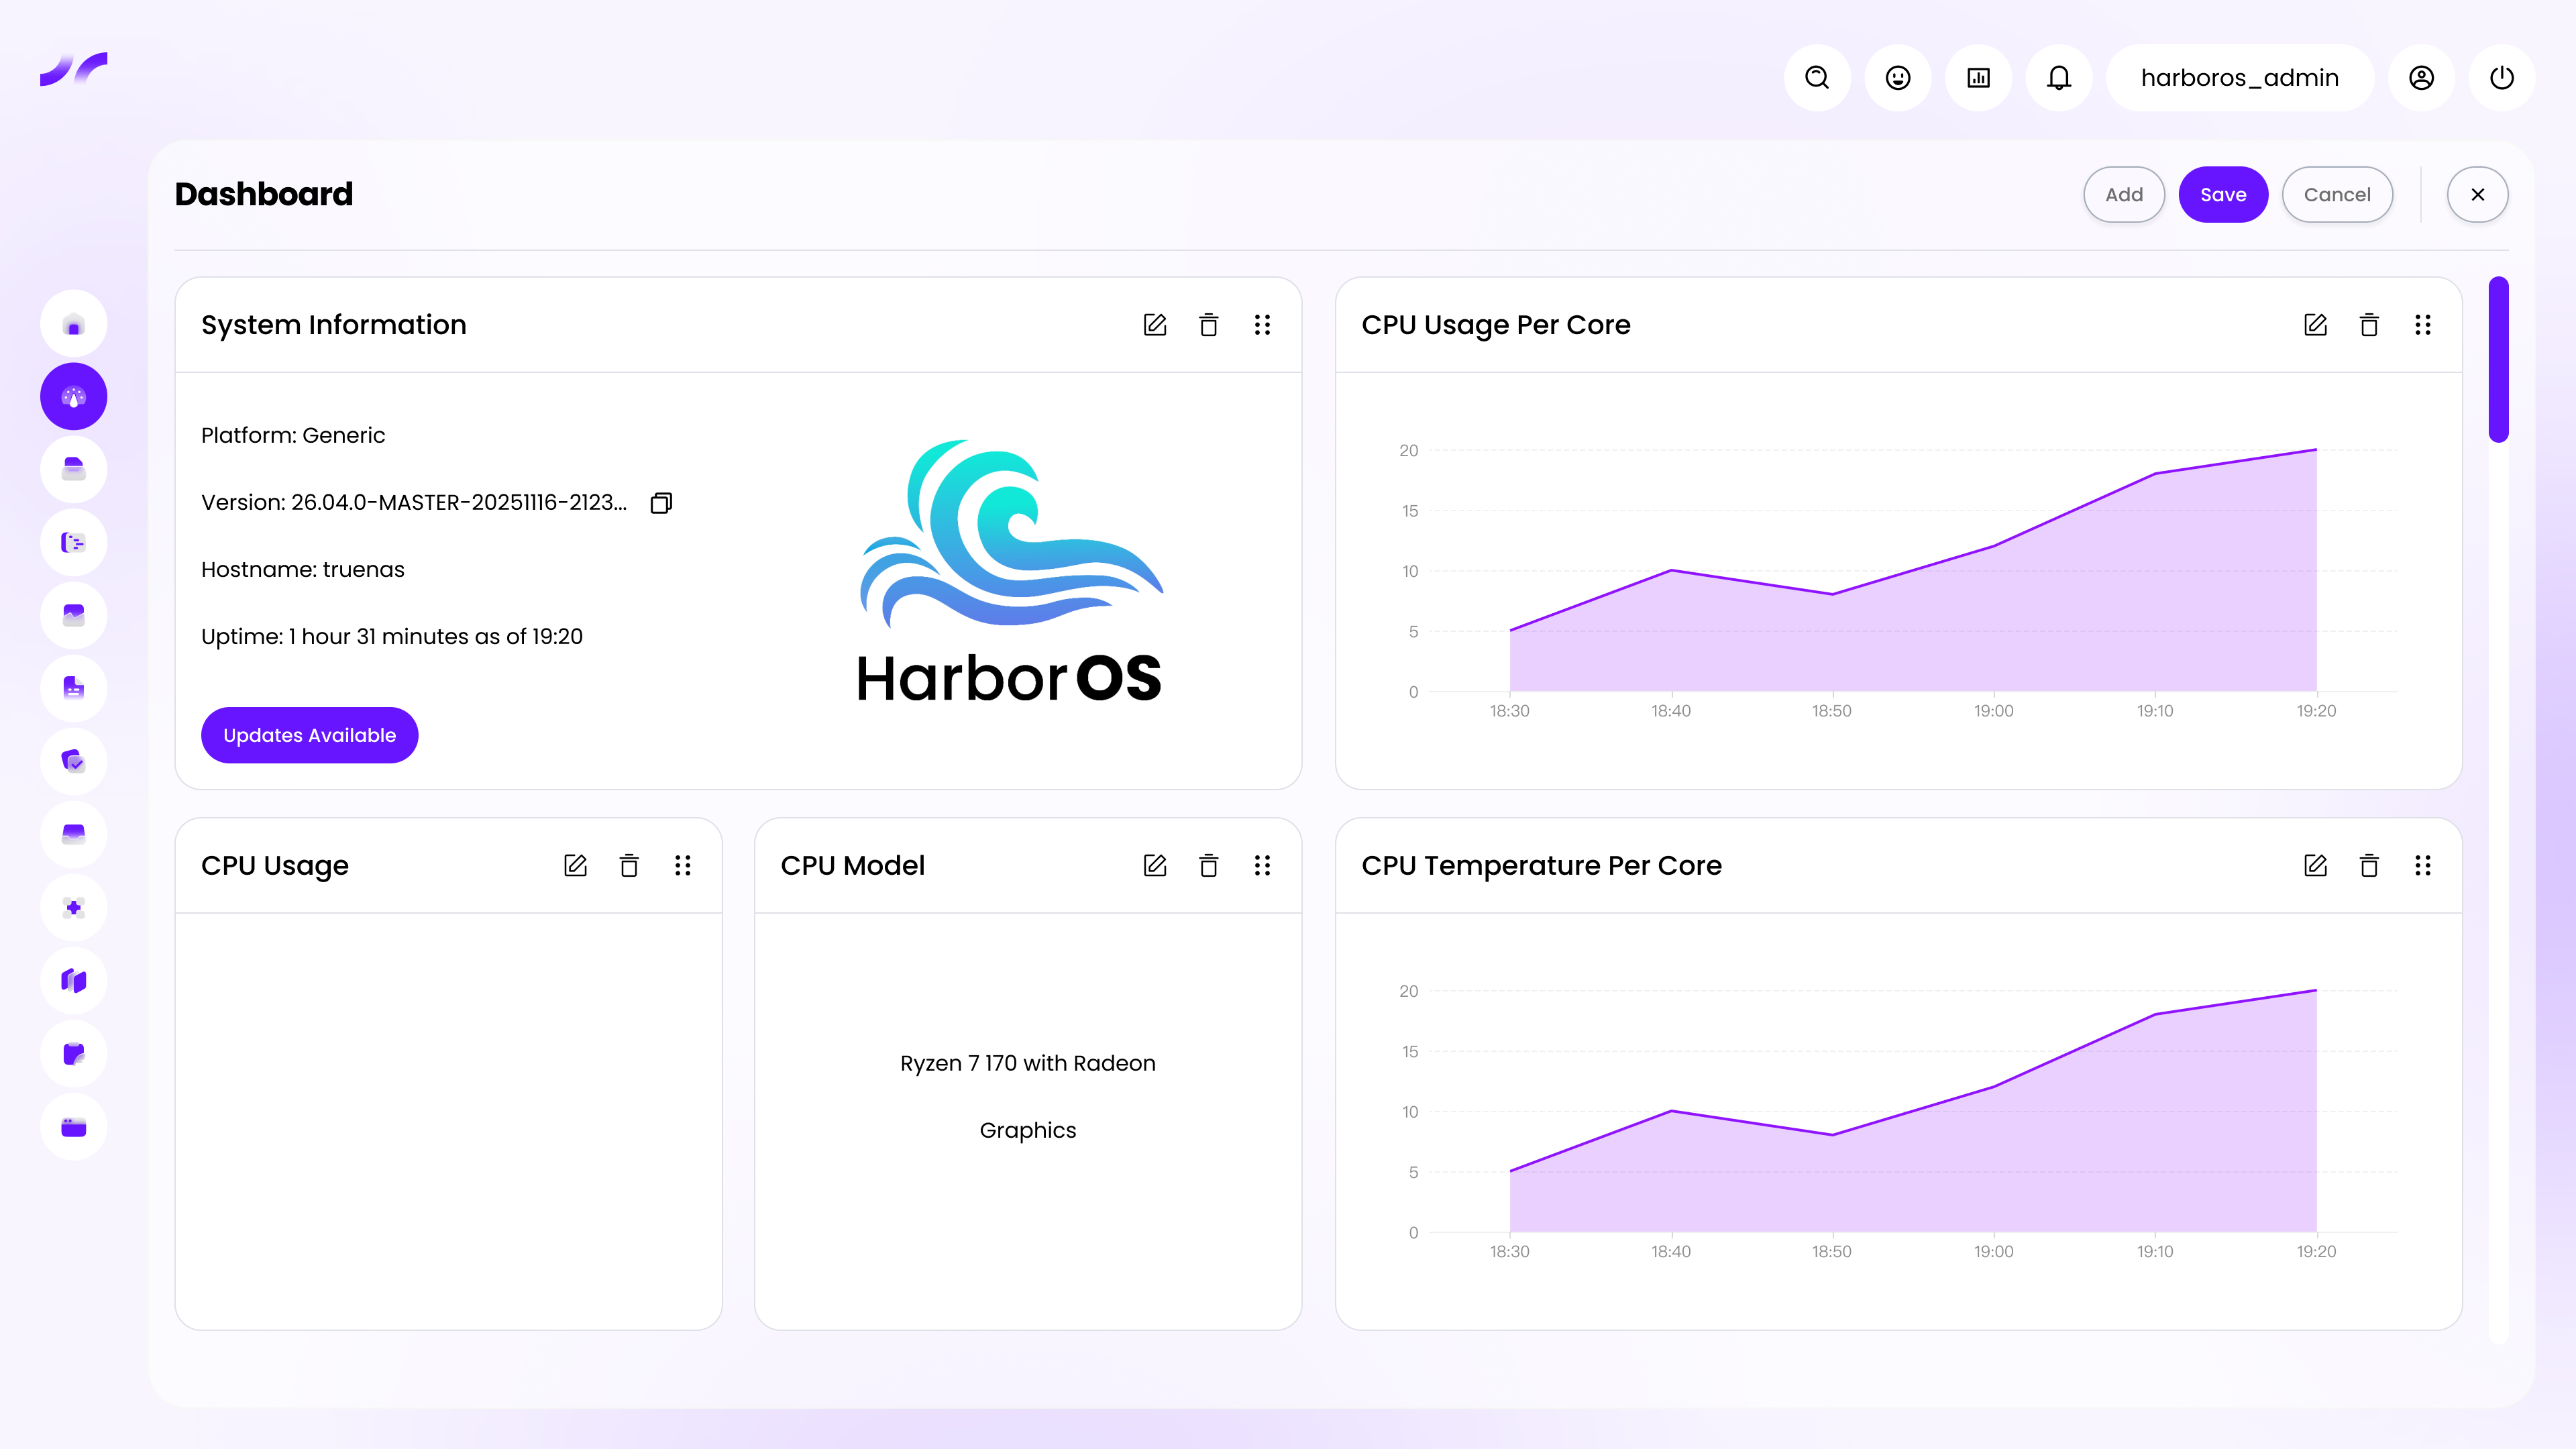This screenshot has height=1449, width=2576.
Task: Click the HarborOS logo image
Action: pyautogui.click(x=1010, y=570)
